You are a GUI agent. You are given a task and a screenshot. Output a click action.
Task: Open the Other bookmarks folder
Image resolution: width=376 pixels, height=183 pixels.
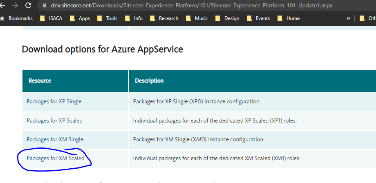[x=367, y=18]
